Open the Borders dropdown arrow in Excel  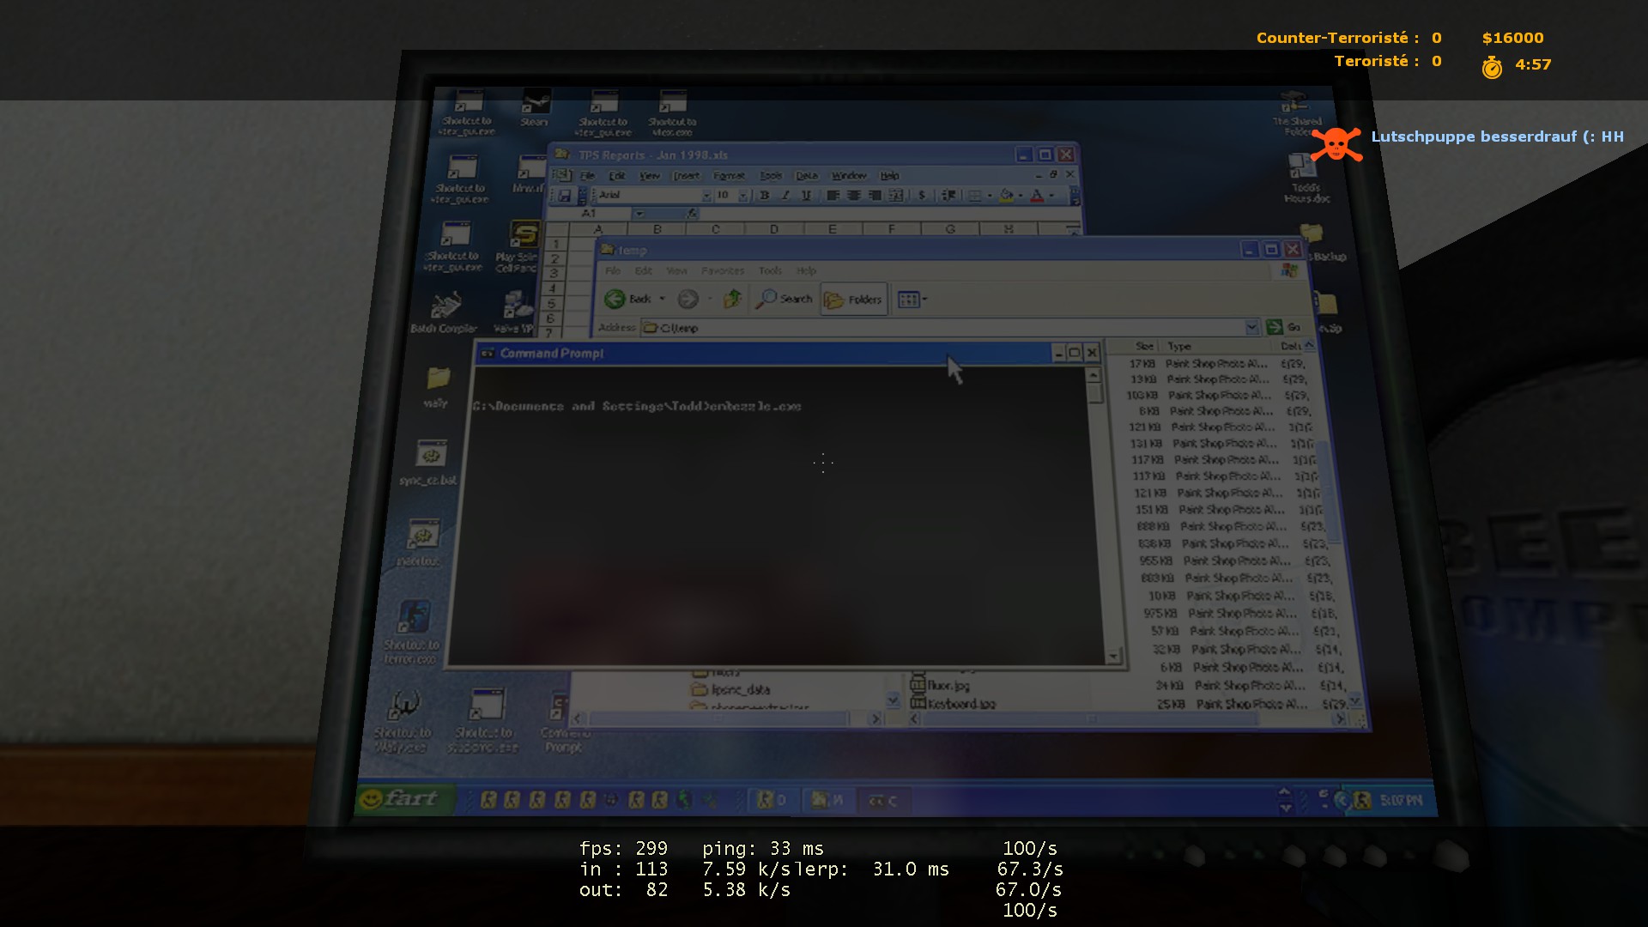coord(990,196)
